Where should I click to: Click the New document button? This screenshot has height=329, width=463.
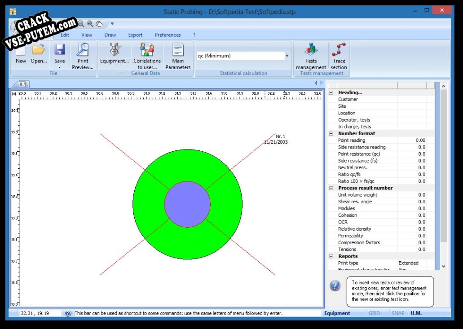click(x=21, y=53)
